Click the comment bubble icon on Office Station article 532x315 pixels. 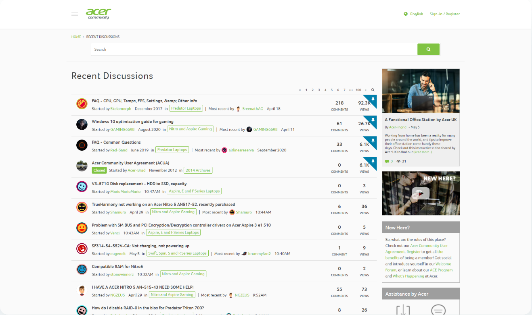[387, 162]
